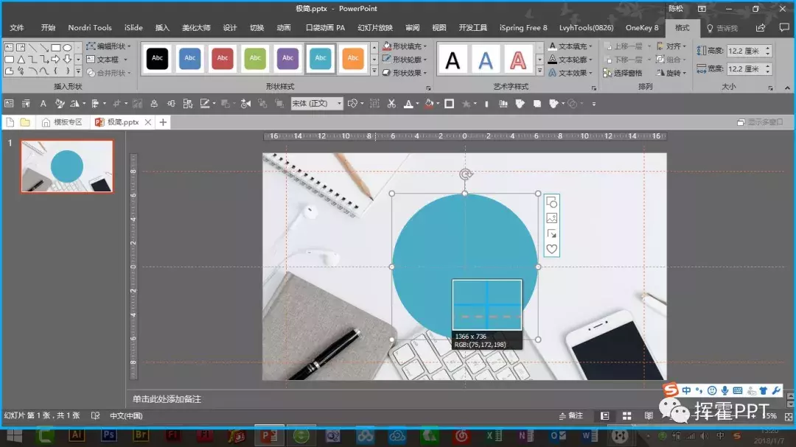Select the rectangle shape in the shapes gallery
This screenshot has height=447, width=796.
[x=56, y=47]
